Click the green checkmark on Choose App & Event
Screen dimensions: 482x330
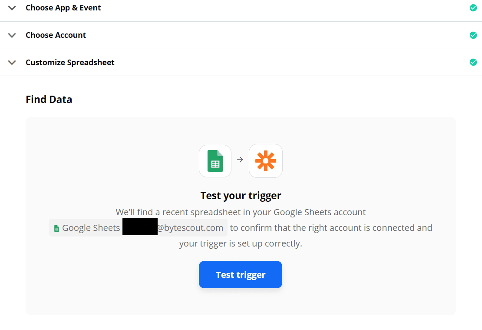click(473, 7)
